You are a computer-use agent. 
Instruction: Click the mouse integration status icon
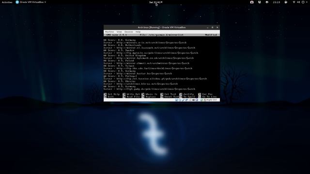pyautogui.click(x=201, y=100)
